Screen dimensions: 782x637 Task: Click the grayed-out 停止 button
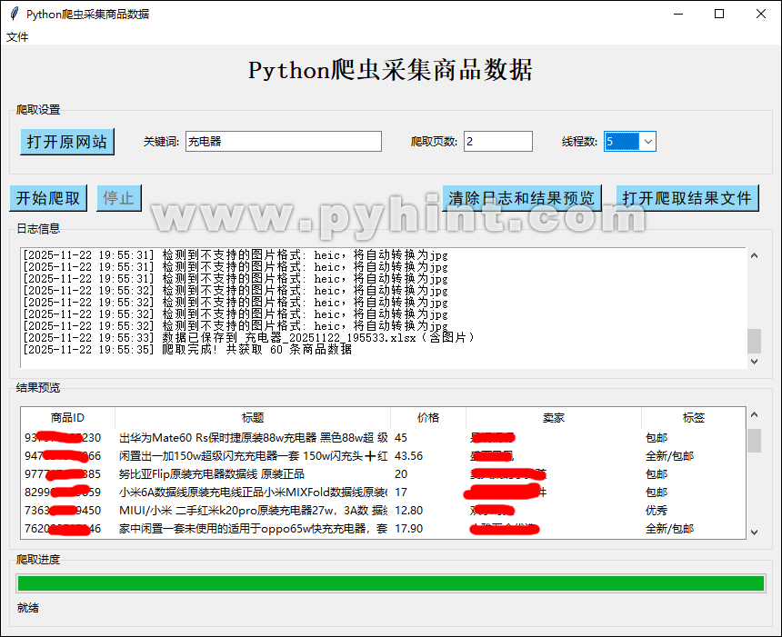118,198
